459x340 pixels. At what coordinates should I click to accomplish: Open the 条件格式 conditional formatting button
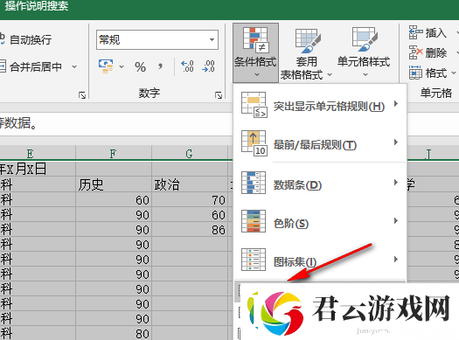click(255, 52)
